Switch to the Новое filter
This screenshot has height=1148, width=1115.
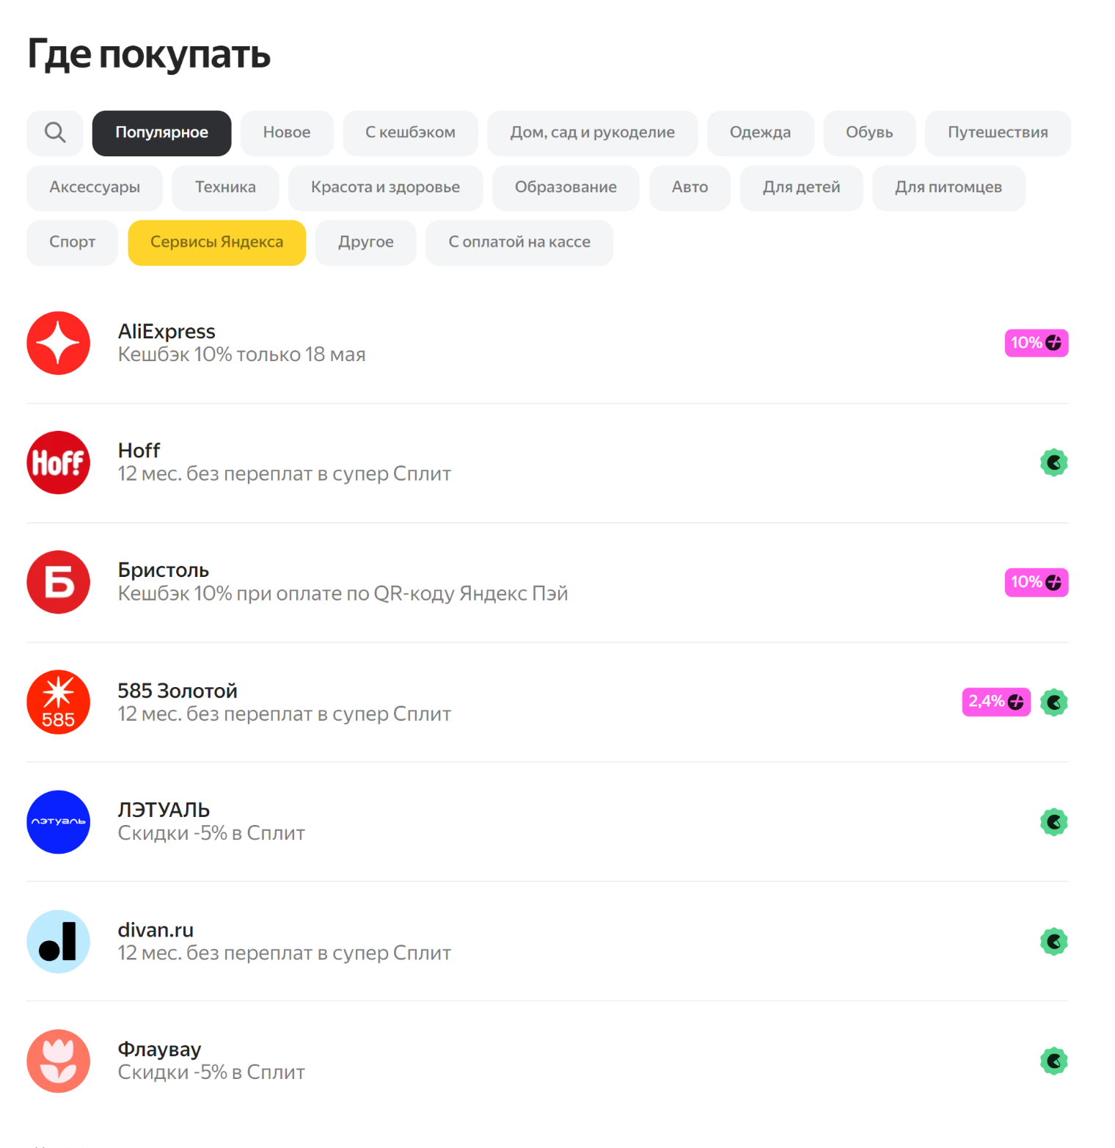click(x=287, y=133)
